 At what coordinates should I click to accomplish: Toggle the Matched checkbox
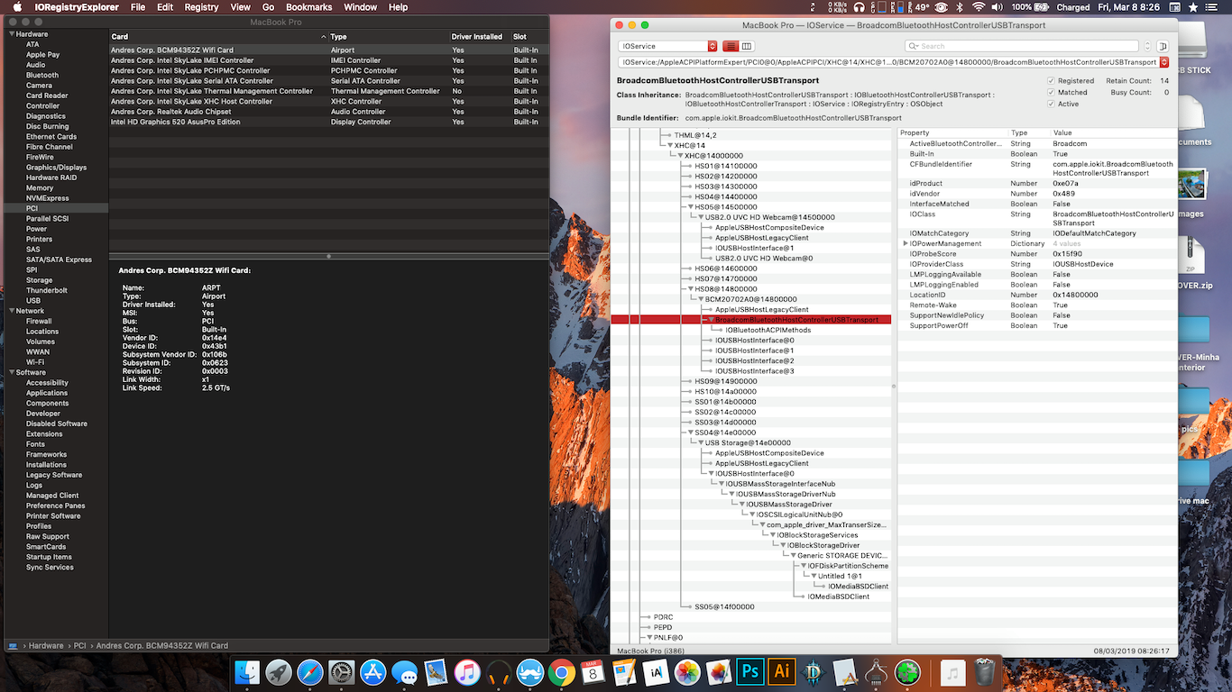coord(1051,92)
